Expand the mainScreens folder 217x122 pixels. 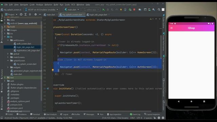pos(8,57)
